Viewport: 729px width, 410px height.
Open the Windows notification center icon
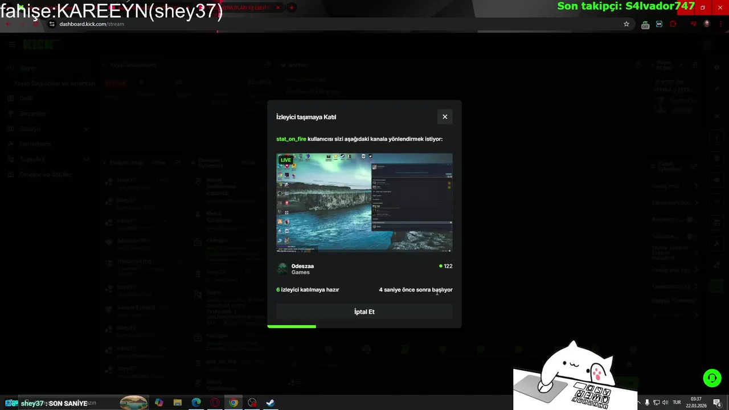718,403
